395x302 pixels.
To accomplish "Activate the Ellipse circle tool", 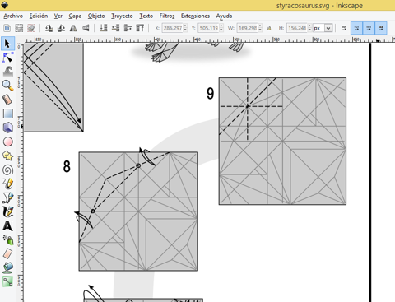I will [7, 142].
